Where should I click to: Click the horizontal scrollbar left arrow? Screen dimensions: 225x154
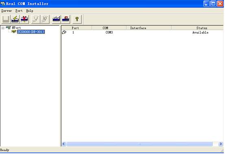[64, 144]
